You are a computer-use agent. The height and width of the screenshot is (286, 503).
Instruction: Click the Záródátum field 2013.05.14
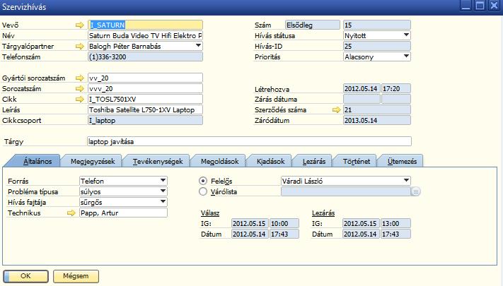(376, 121)
